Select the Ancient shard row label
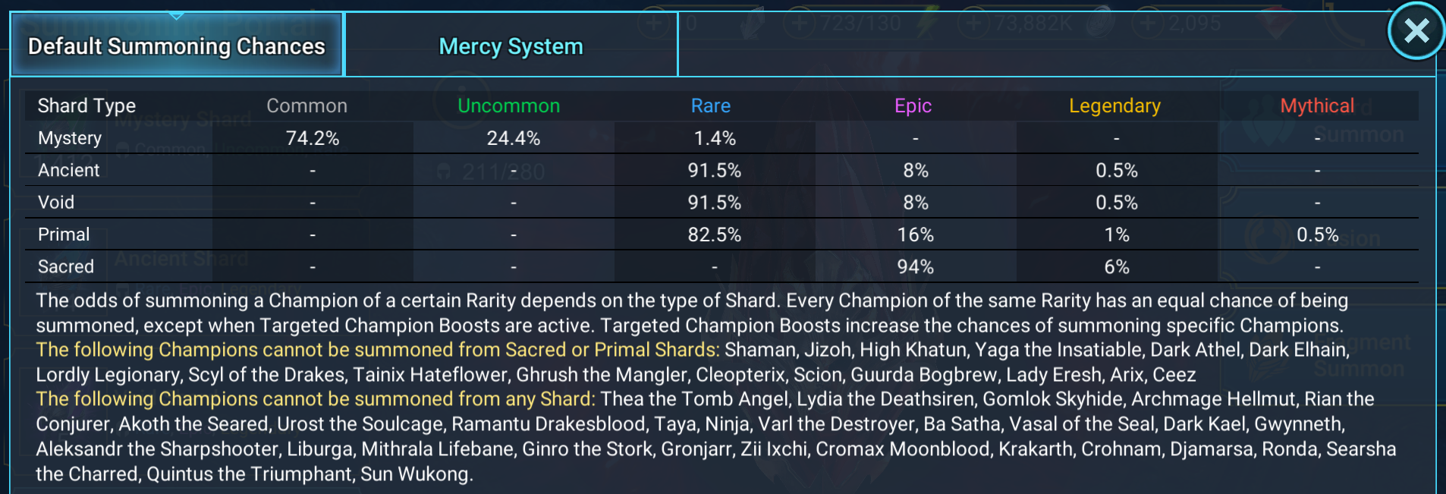The image size is (1446, 494). pyautogui.click(x=69, y=170)
